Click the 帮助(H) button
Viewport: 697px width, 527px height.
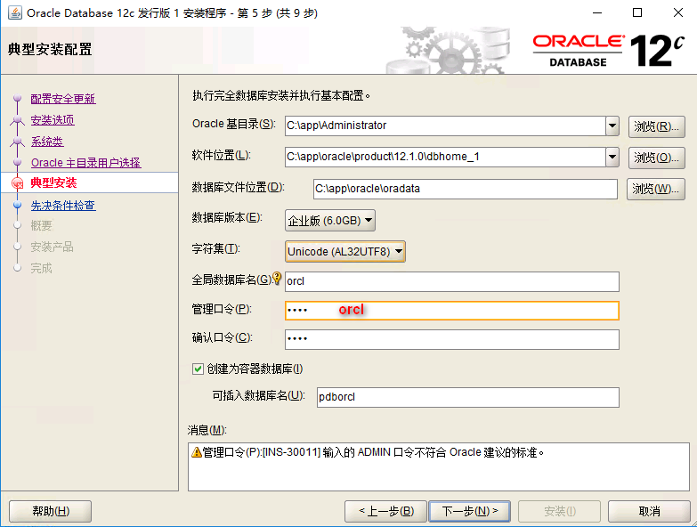pos(50,511)
